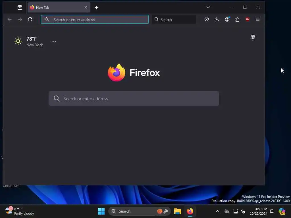Go forward one page
Viewport: 291px width, 218px height.
tap(20, 19)
